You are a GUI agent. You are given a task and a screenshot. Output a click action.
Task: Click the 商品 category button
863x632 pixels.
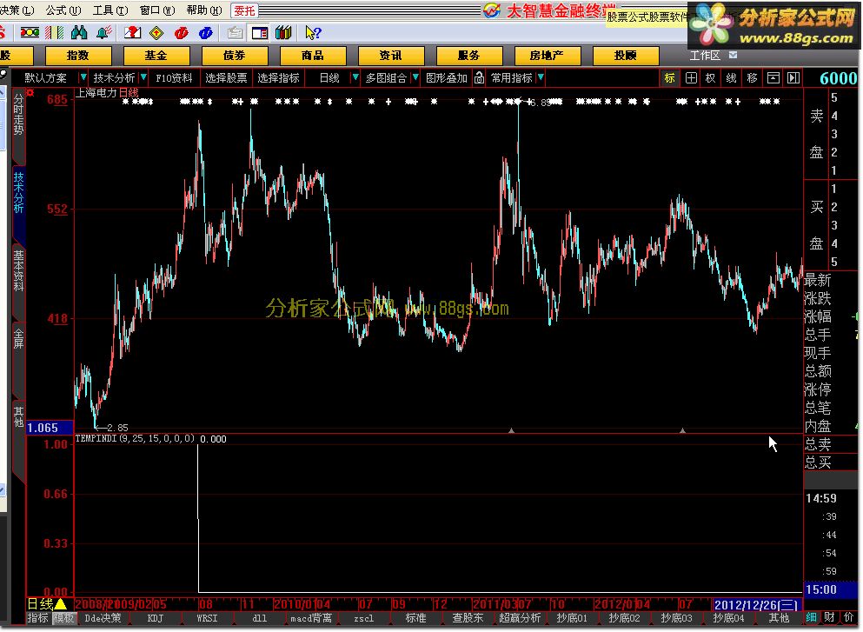point(313,56)
